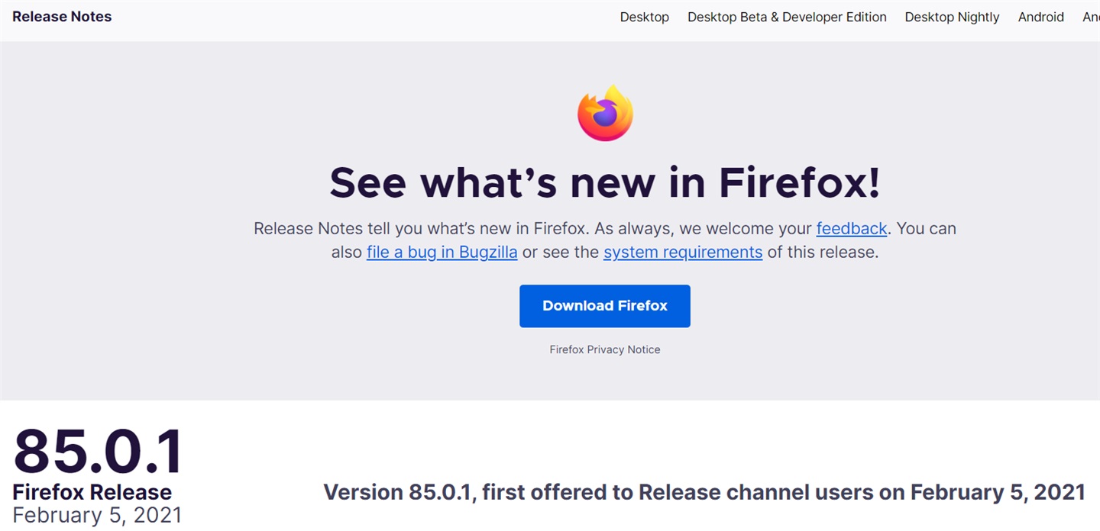Viewport: 1100px width, 531px height.
Task: Click the Firefox Release label
Action: (92, 492)
